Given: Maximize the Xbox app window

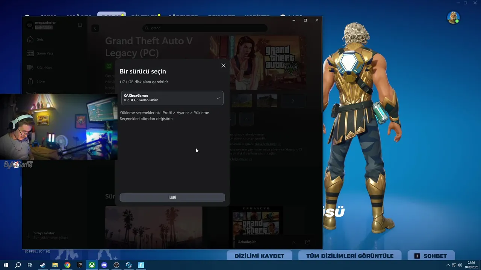Looking at the screenshot, I should click(305, 20).
